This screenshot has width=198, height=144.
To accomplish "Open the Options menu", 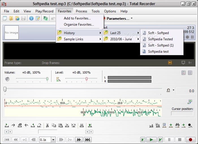I will (x=110, y=11).
